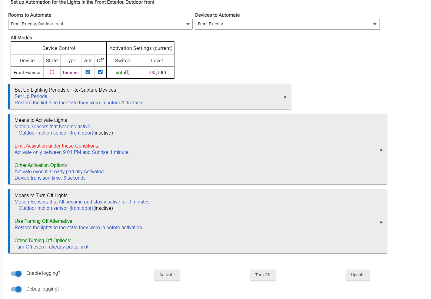Open the Set Up Periods link
The image size is (431, 299).
click(31, 96)
